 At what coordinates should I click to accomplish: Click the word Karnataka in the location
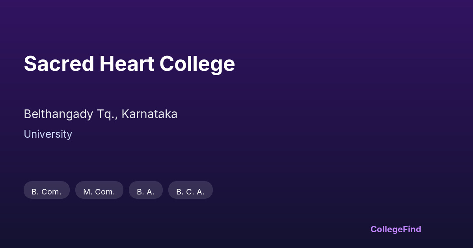click(149, 114)
